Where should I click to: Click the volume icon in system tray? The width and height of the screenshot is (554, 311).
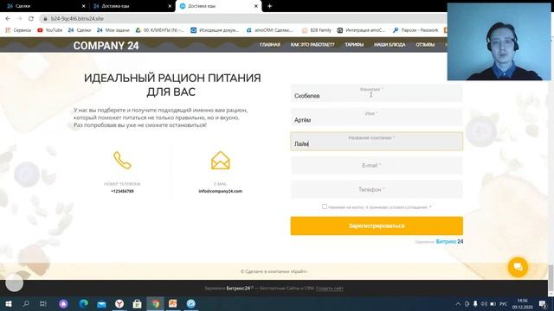tap(484, 304)
